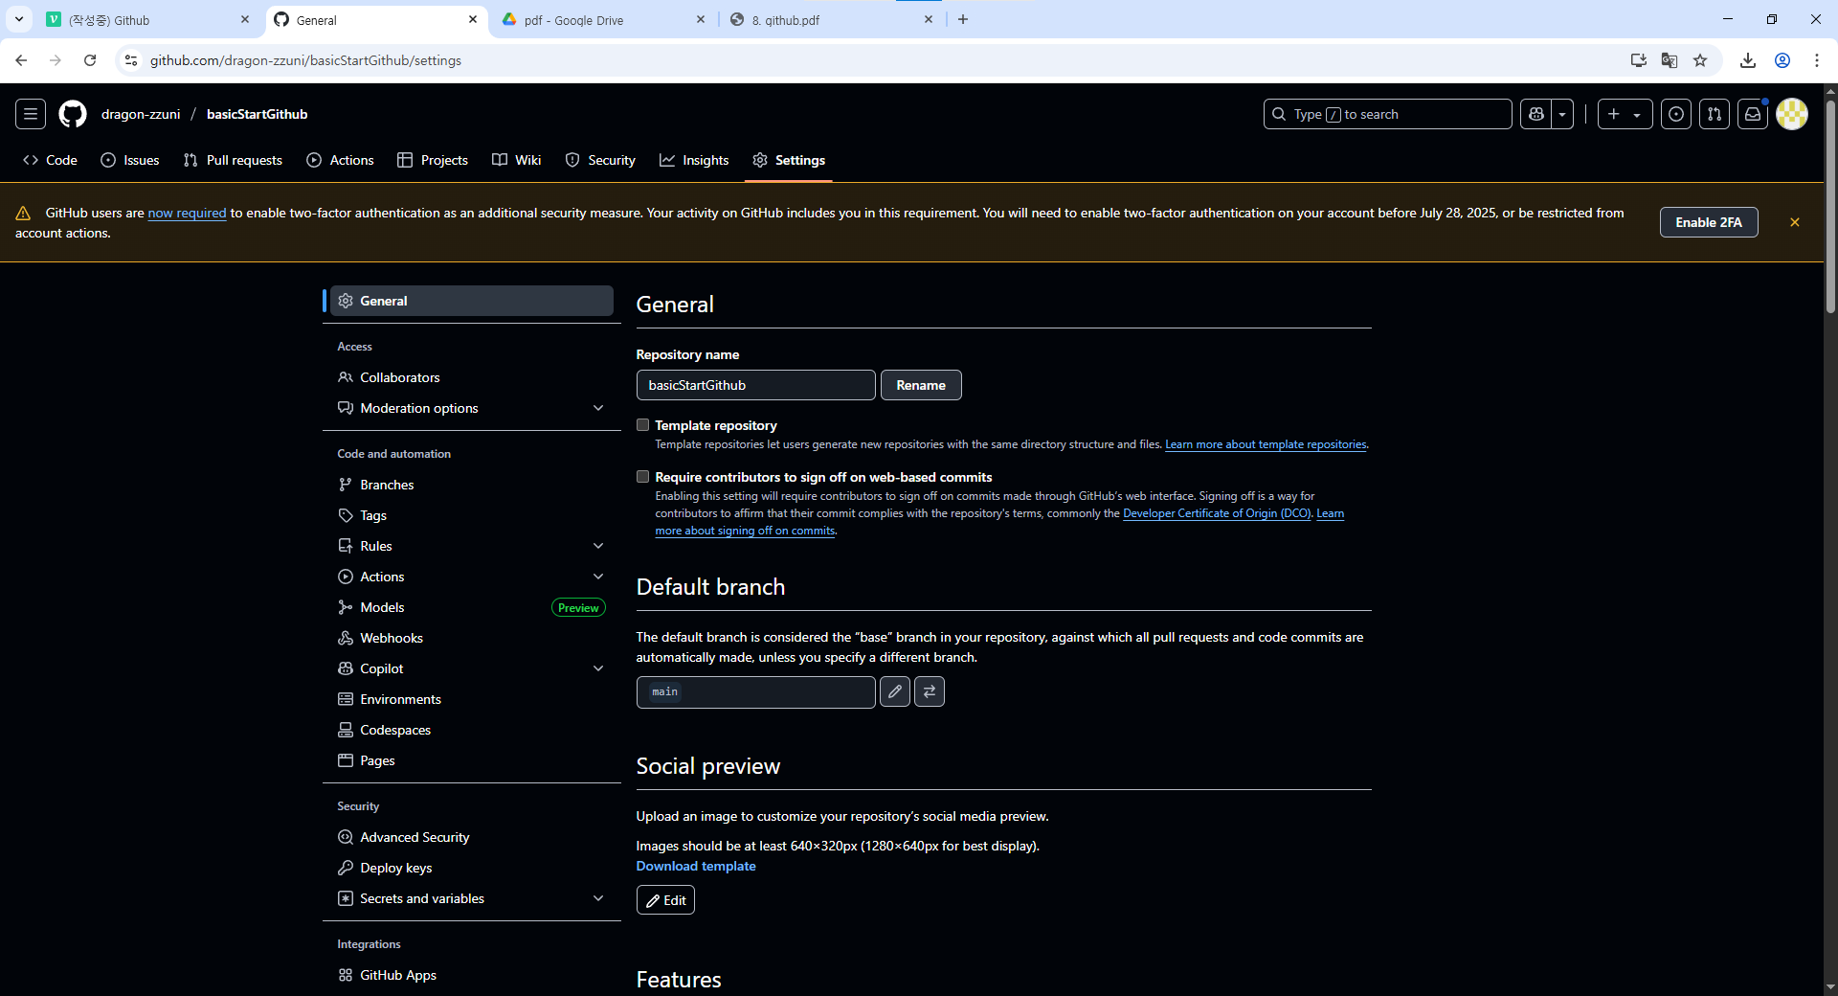Select the Settings tab
The height and width of the screenshot is (996, 1838).
pyautogui.click(x=789, y=160)
